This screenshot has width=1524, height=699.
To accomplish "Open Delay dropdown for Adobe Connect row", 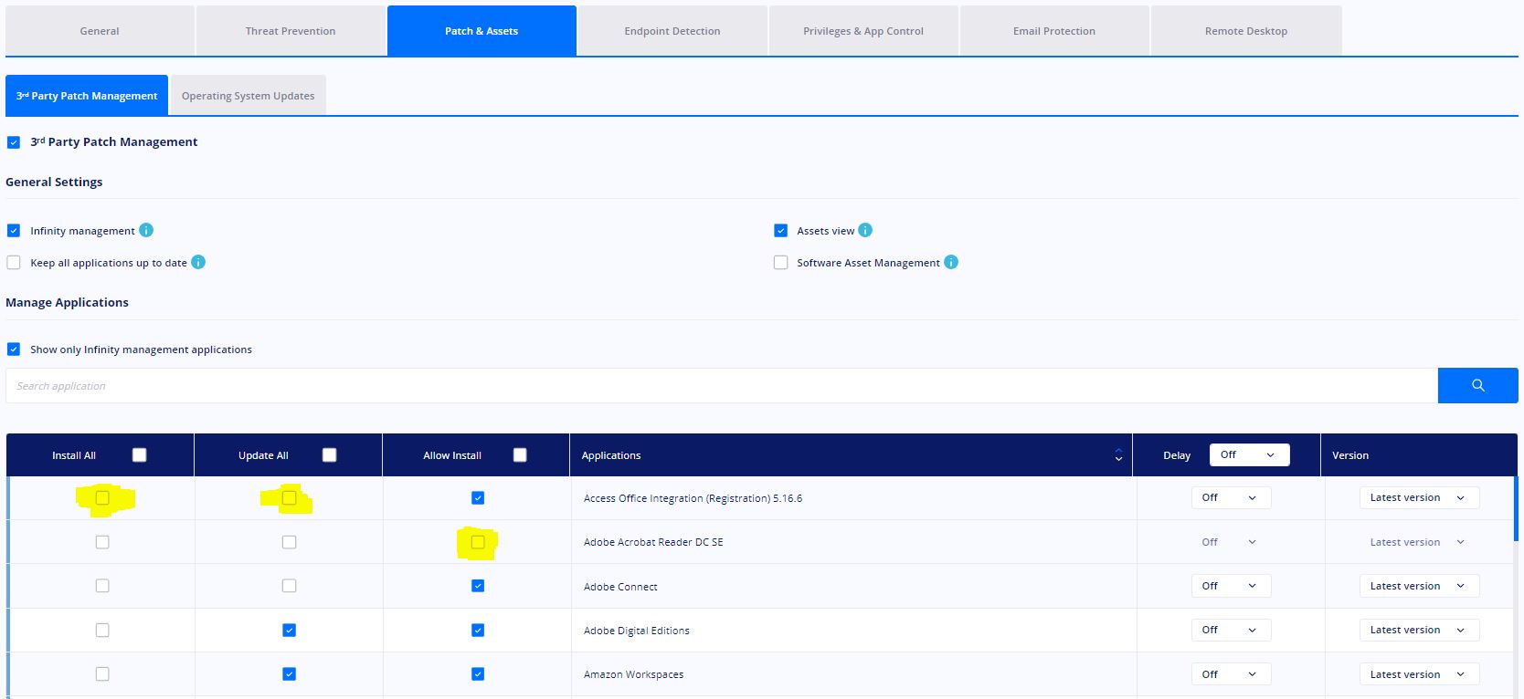I will [1231, 586].
